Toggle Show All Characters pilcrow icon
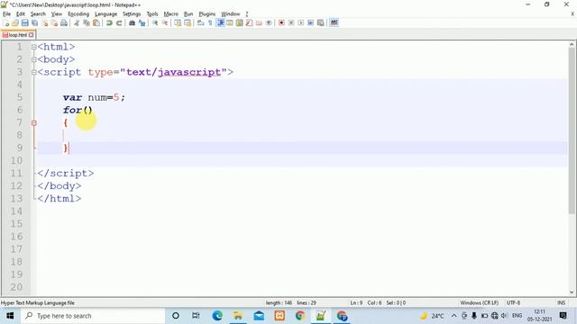This screenshot has width=577, height=324. tap(210, 22)
